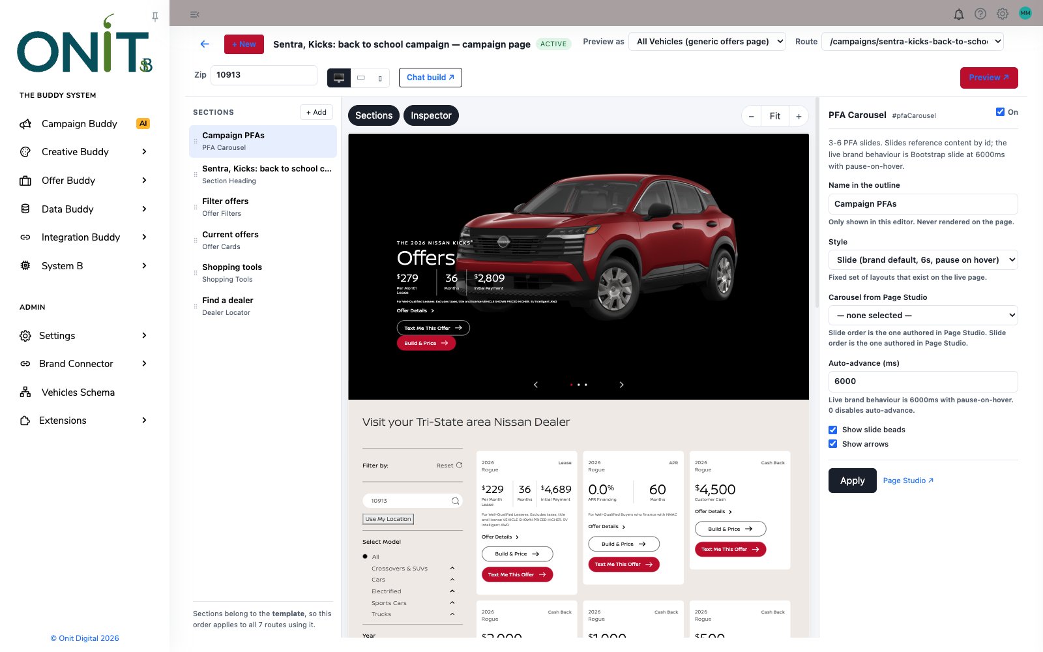This screenshot has width=1043, height=652.
Task: Select the All model radio button
Action: 365,557
